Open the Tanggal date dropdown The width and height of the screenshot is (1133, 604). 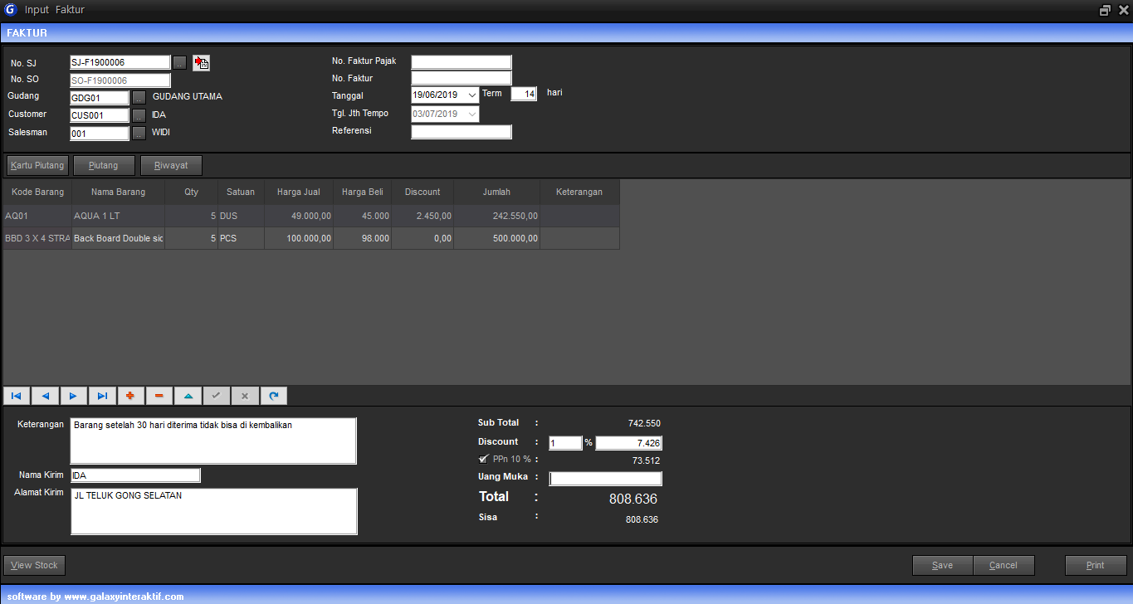coord(471,95)
